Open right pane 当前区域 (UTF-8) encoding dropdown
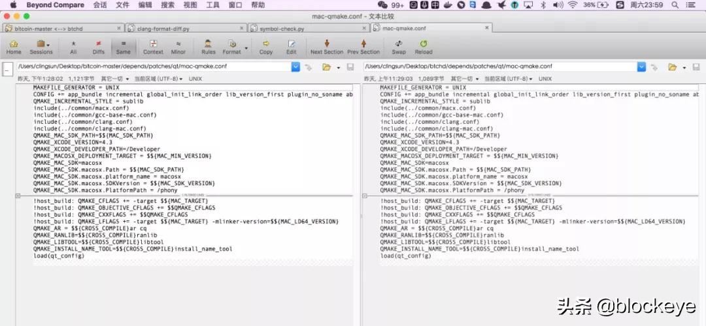 click(509, 79)
